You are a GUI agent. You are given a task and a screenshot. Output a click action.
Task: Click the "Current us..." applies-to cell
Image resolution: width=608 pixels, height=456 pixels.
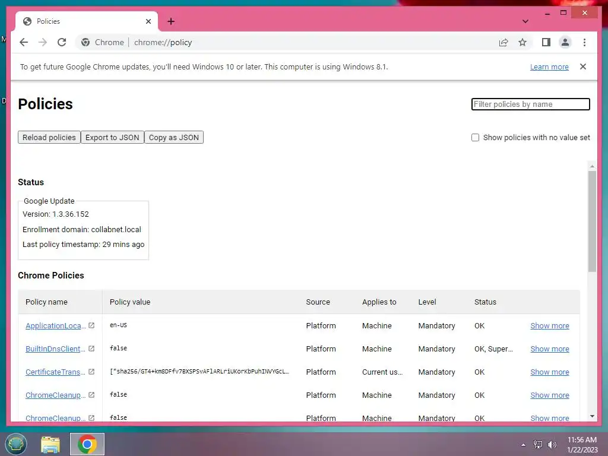pos(382,372)
